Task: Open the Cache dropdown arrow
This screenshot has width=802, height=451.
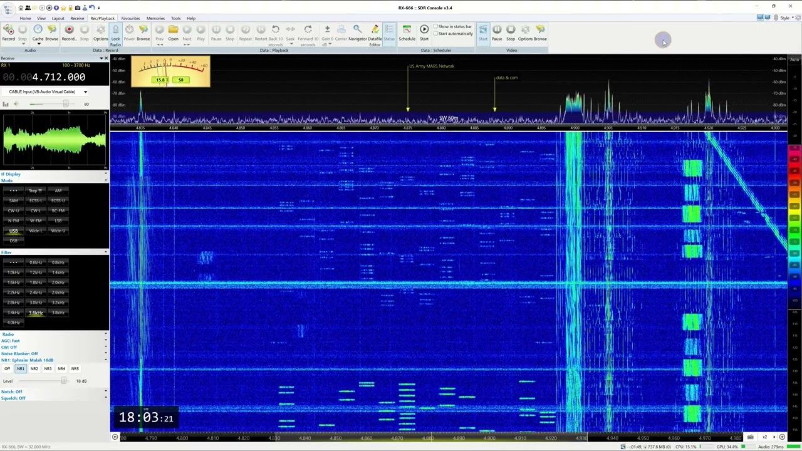Action: 38,44
